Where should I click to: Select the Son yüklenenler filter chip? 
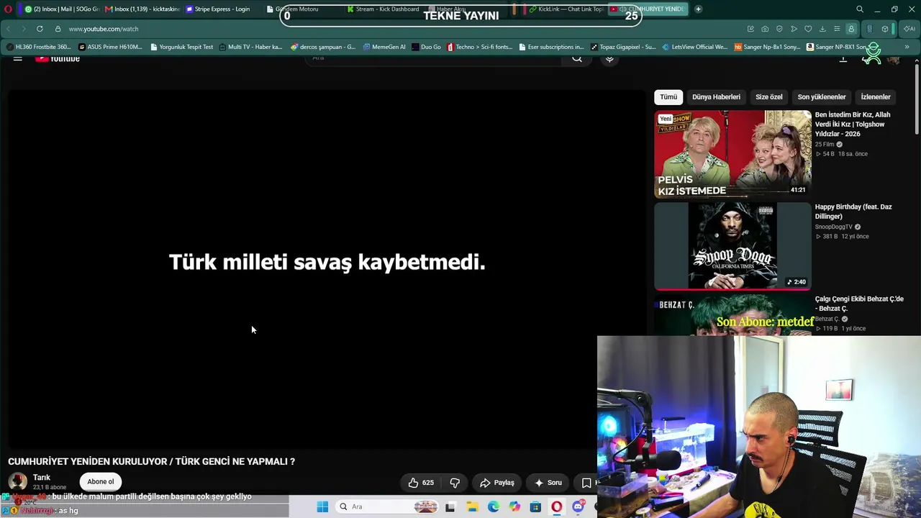coord(822,97)
